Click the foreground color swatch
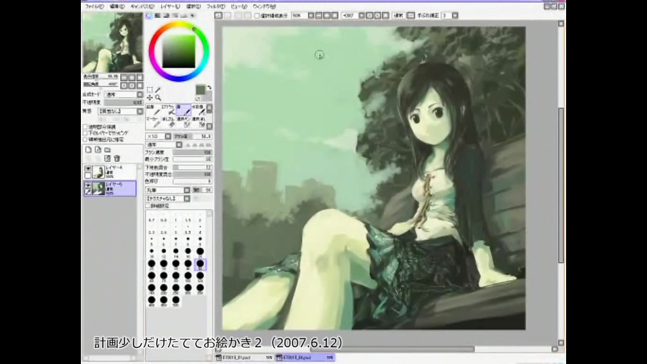Screen dimensions: 647x364 coord(200,90)
